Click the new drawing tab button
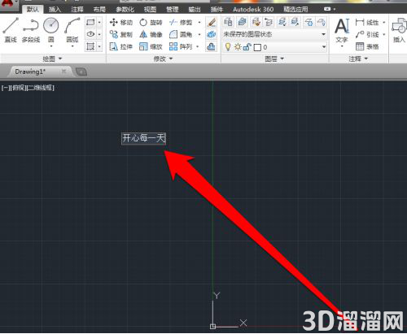 click(x=81, y=72)
